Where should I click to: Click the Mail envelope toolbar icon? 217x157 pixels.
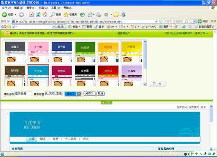tap(90, 14)
